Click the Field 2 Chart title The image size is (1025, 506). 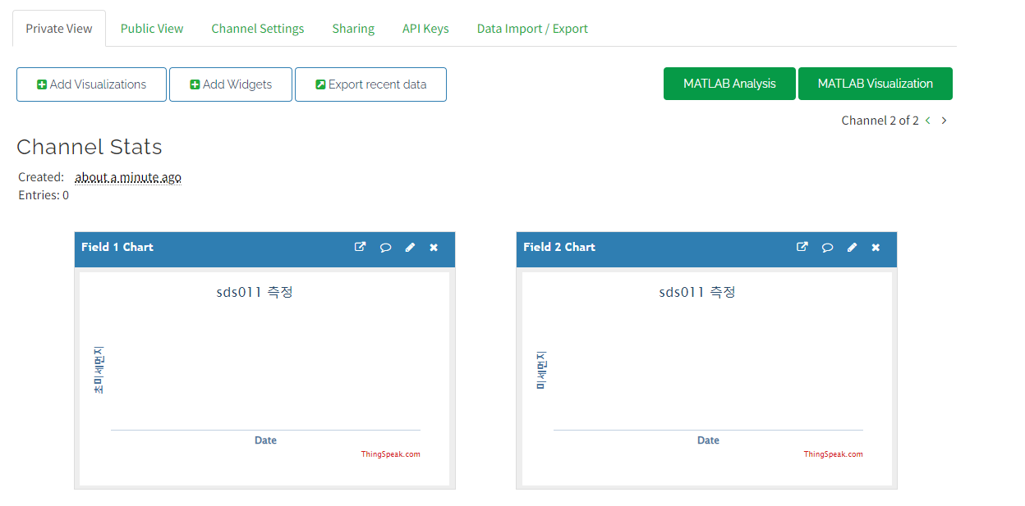point(559,247)
